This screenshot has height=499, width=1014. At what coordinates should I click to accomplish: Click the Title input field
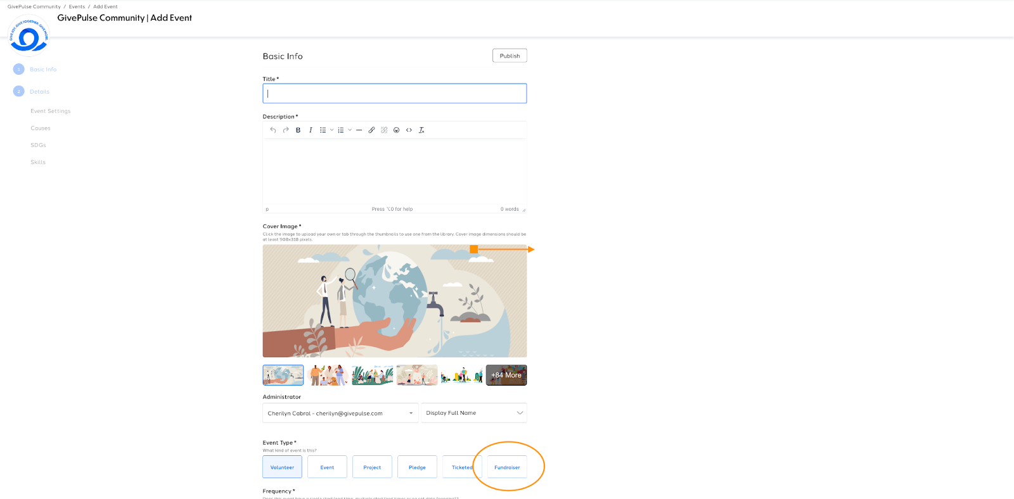click(395, 93)
